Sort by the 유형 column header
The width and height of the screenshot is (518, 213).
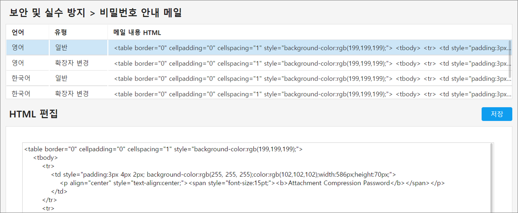pyautogui.click(x=61, y=32)
